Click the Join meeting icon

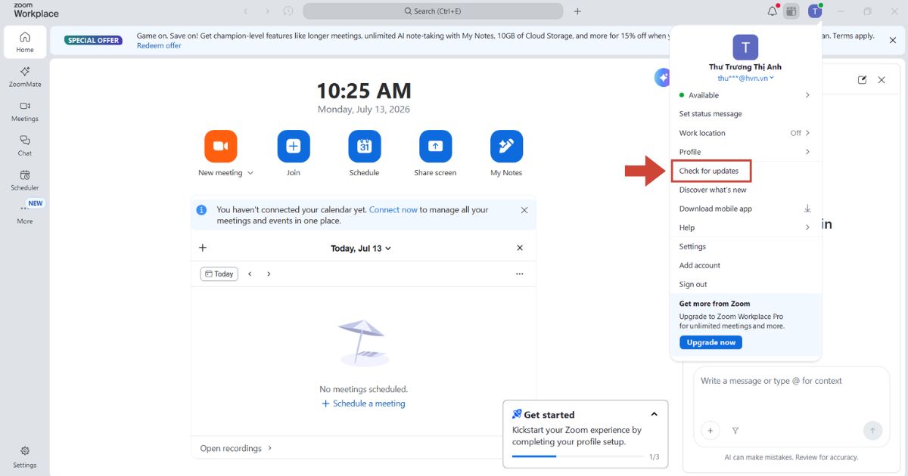click(x=294, y=147)
